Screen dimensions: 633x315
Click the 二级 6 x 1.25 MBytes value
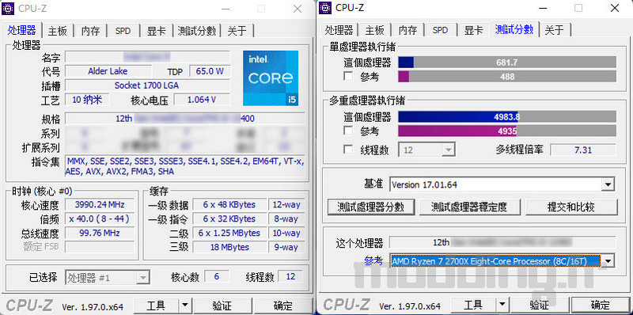tap(229, 233)
